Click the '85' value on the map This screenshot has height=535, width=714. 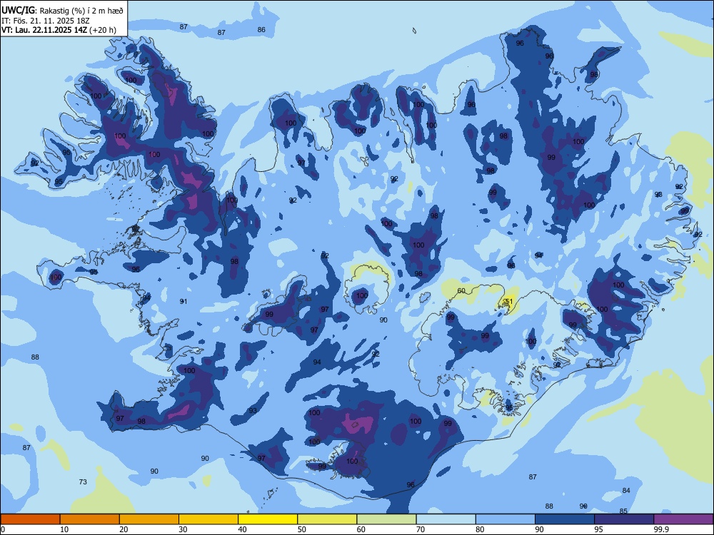click(623, 511)
